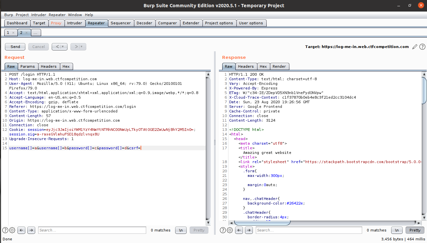Switch to the Project options tab
Screen dimensions: 427x243
pos(219,23)
